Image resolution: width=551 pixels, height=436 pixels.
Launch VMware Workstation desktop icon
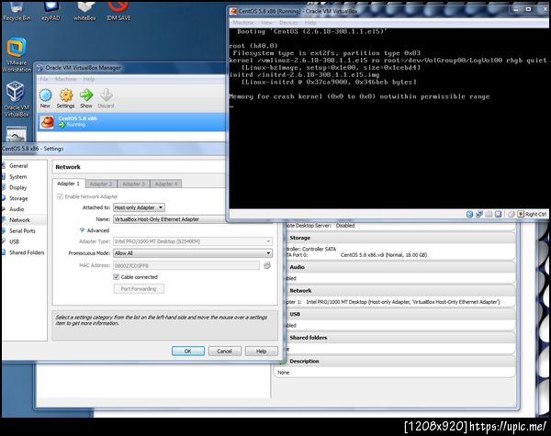17,55
